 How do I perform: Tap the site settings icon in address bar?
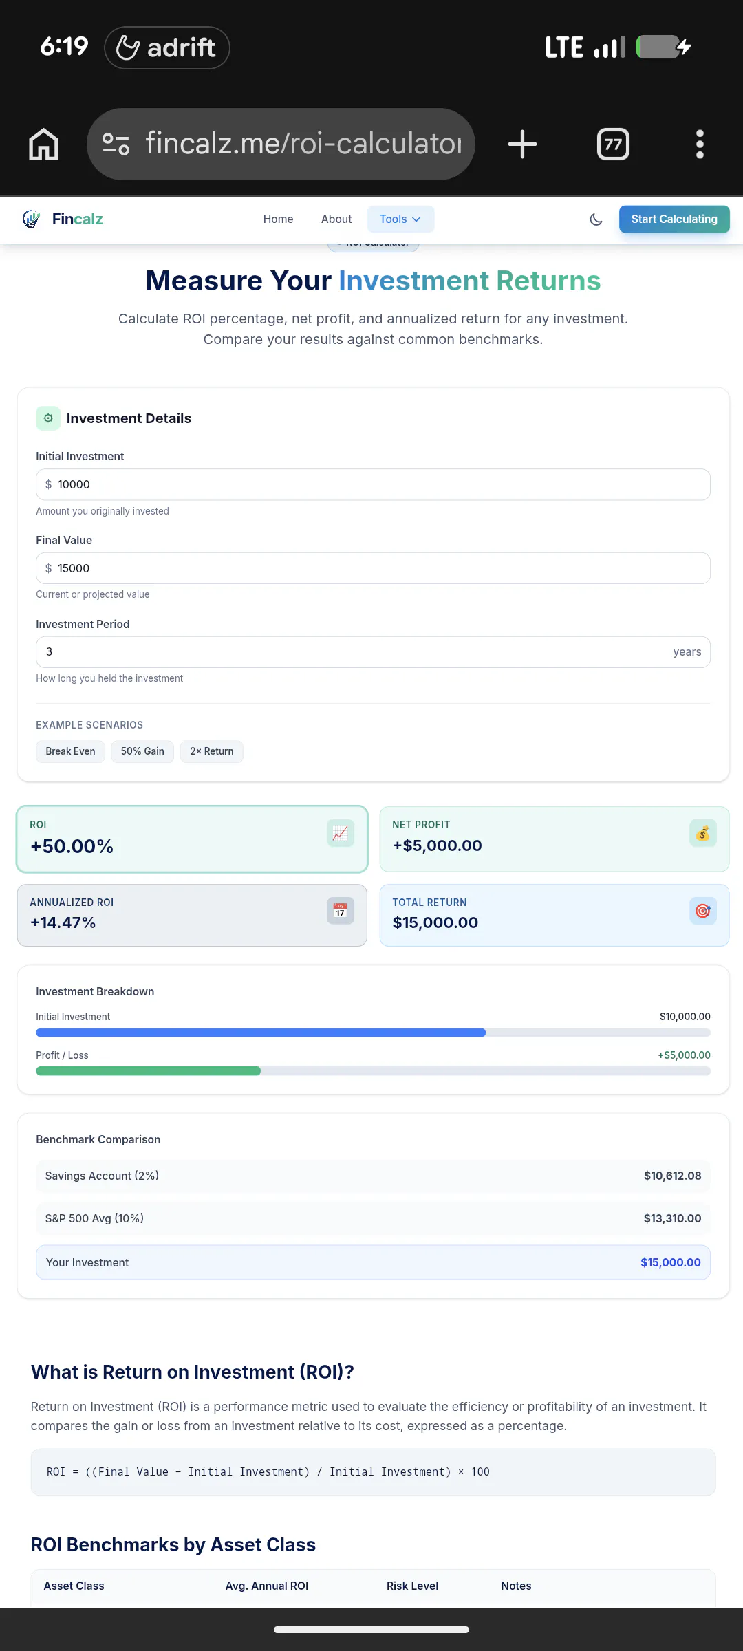click(x=116, y=144)
